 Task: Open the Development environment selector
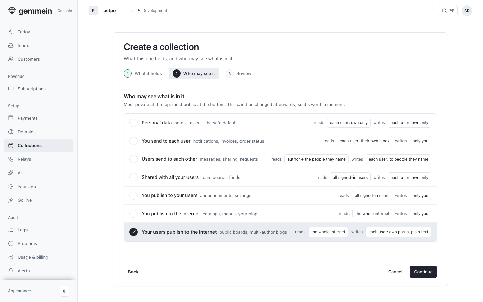pyautogui.click(x=152, y=11)
